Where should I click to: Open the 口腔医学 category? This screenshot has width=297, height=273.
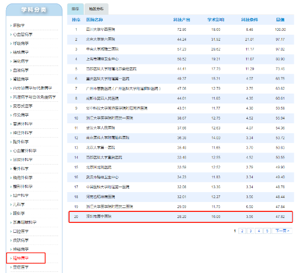pyautogui.click(x=20, y=231)
